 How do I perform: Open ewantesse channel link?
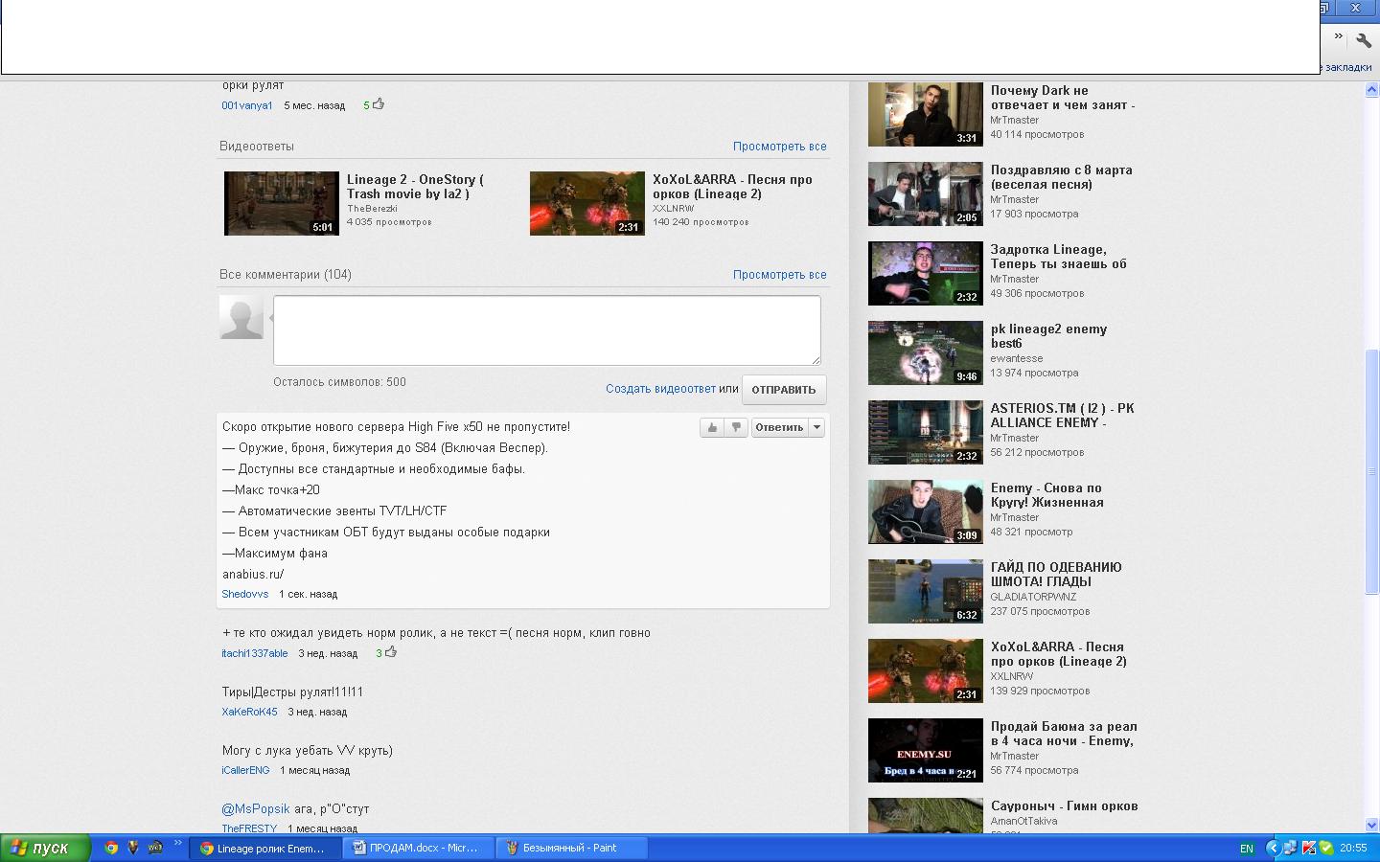[x=1017, y=358]
